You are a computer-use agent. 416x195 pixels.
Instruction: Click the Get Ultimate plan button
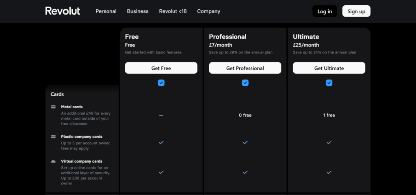click(x=329, y=68)
